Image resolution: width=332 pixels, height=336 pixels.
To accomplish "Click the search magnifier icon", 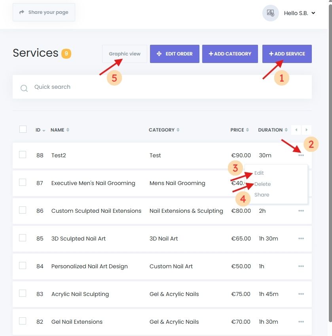I will (x=24, y=88).
